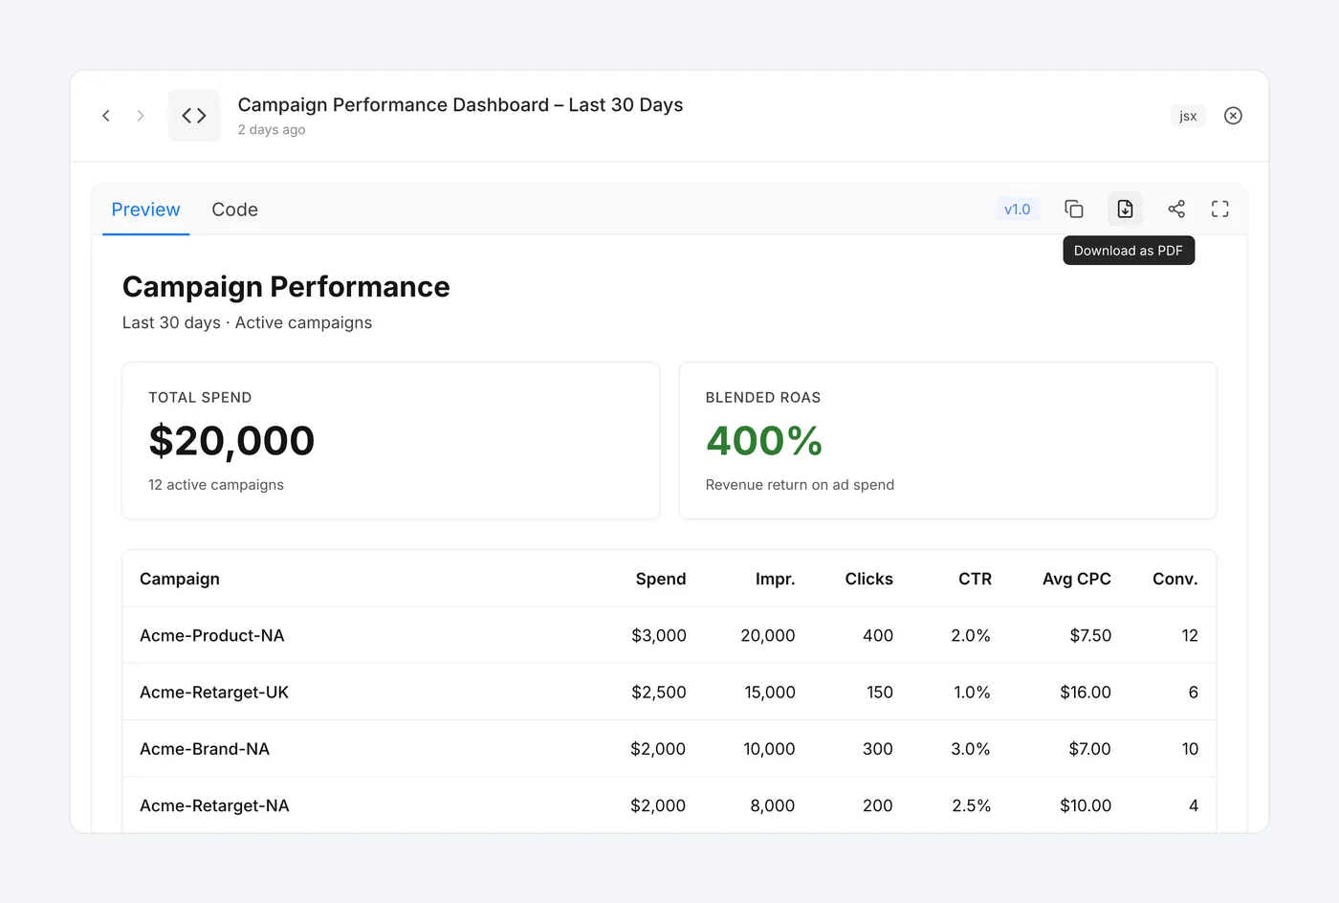1339x903 pixels.
Task: Select the Campaign column header
Action: pos(180,579)
